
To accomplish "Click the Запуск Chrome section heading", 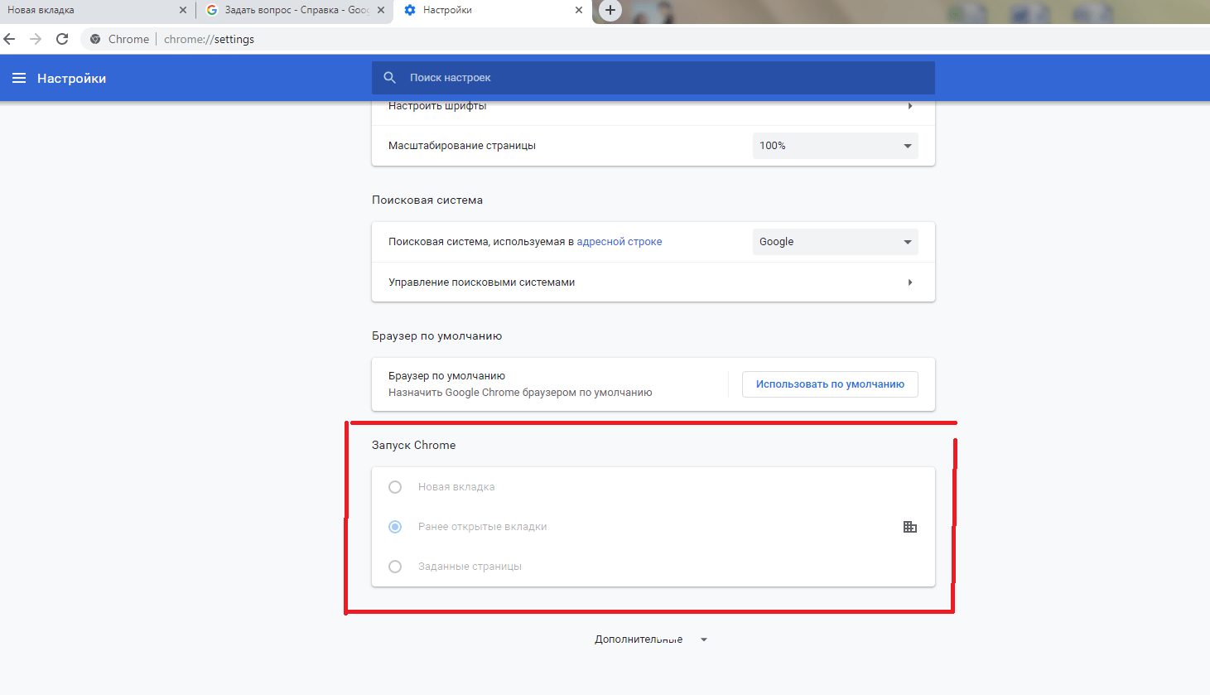I will point(414,445).
